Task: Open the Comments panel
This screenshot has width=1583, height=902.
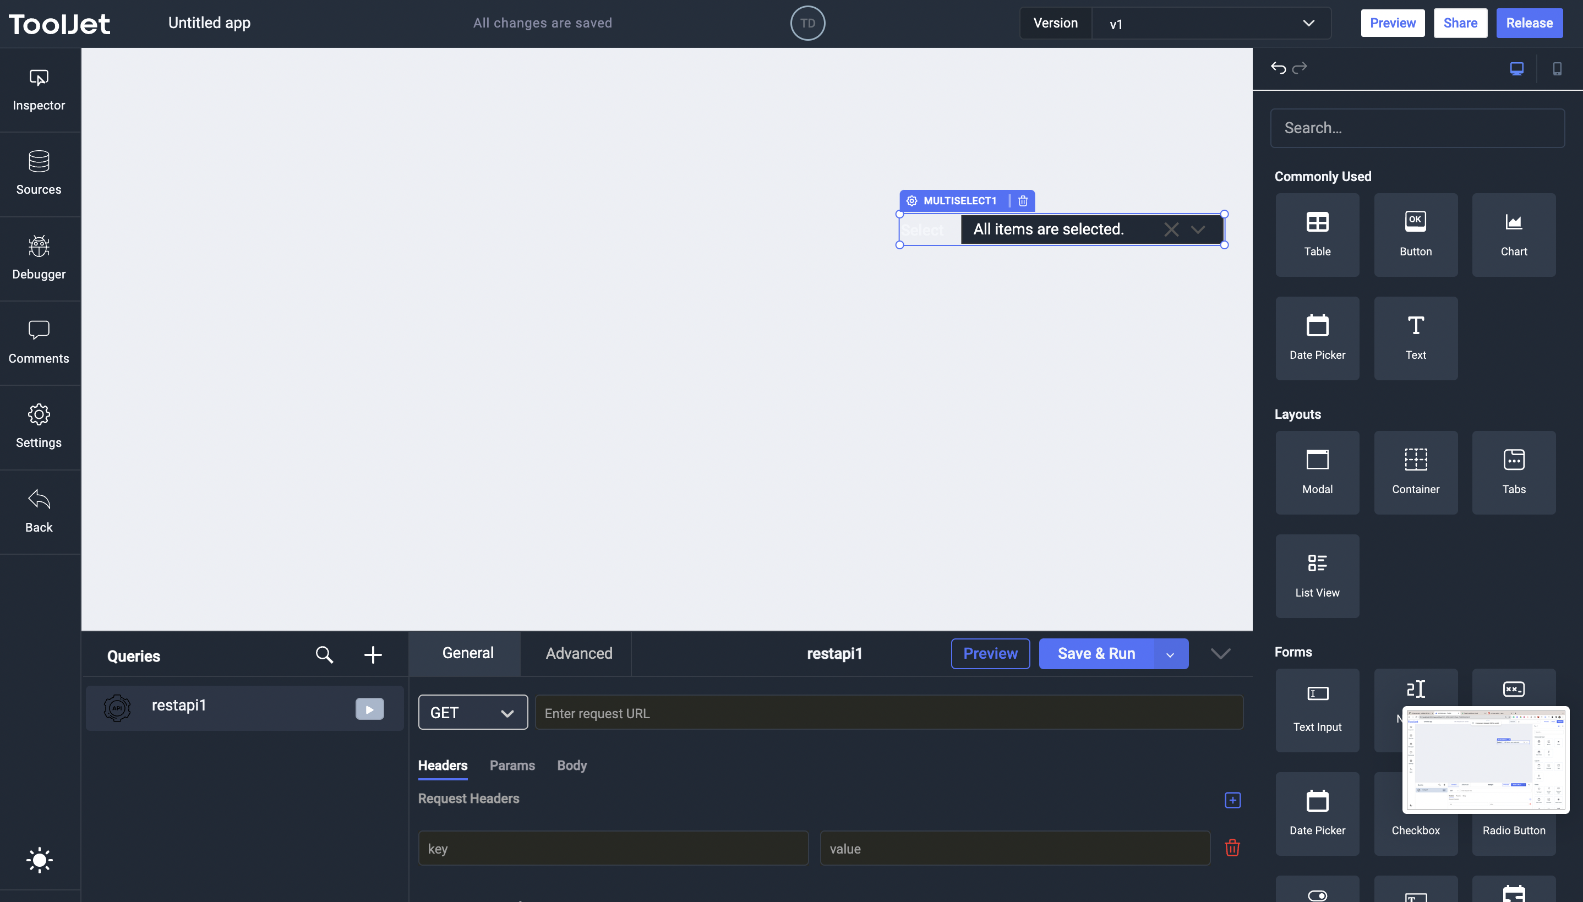Action: point(39,343)
